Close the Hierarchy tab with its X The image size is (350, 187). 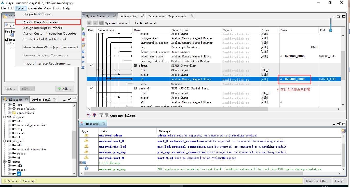click(x=26, y=99)
